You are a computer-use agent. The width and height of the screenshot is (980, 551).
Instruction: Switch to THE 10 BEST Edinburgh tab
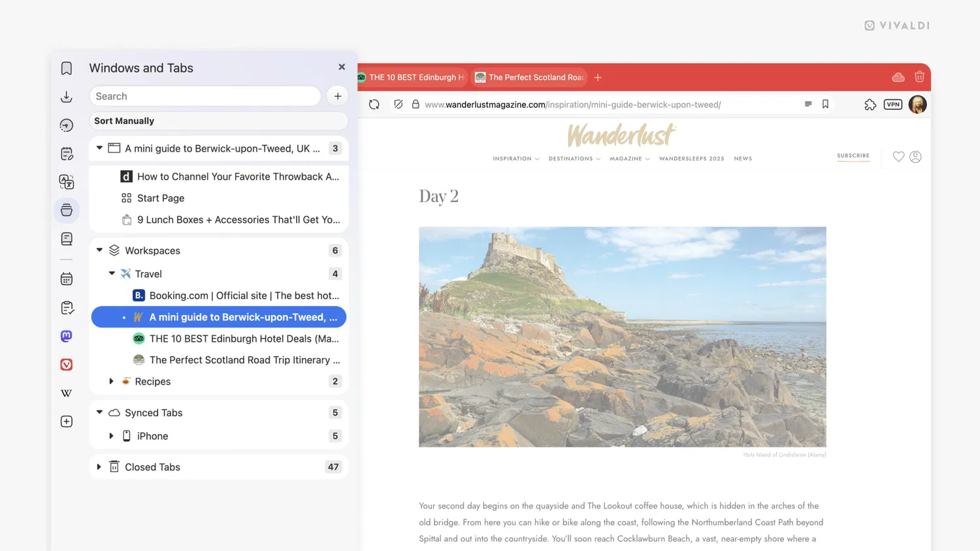click(412, 77)
